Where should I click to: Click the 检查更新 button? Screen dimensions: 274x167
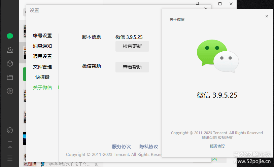tap(132, 46)
